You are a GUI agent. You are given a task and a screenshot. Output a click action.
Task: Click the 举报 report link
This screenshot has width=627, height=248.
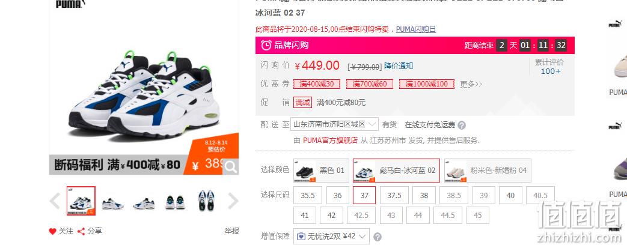[x=231, y=231]
